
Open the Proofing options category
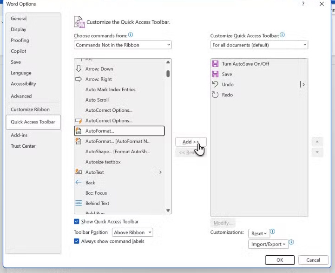click(33, 40)
